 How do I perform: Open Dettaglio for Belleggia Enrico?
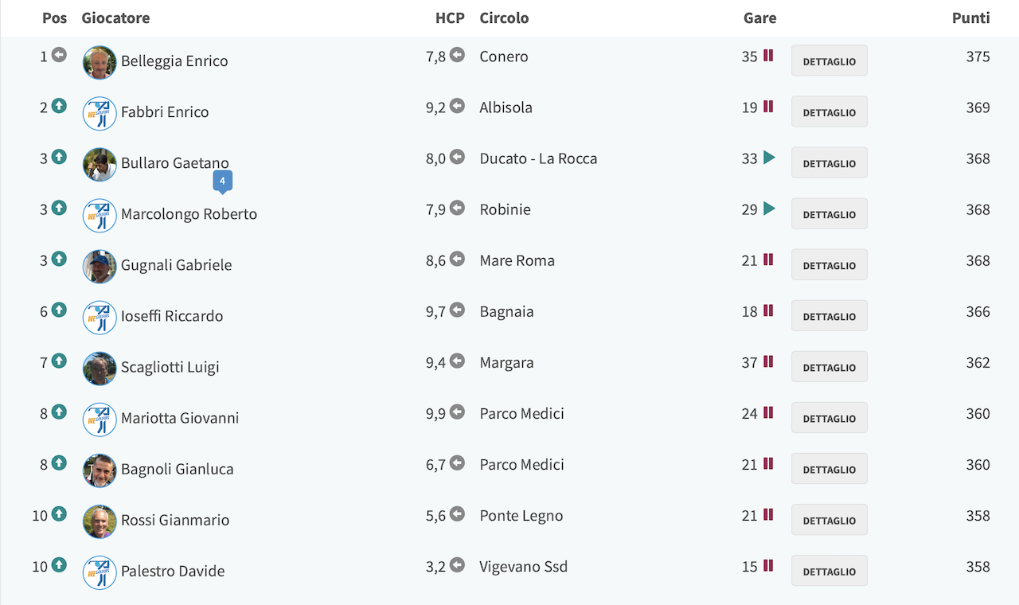(830, 61)
